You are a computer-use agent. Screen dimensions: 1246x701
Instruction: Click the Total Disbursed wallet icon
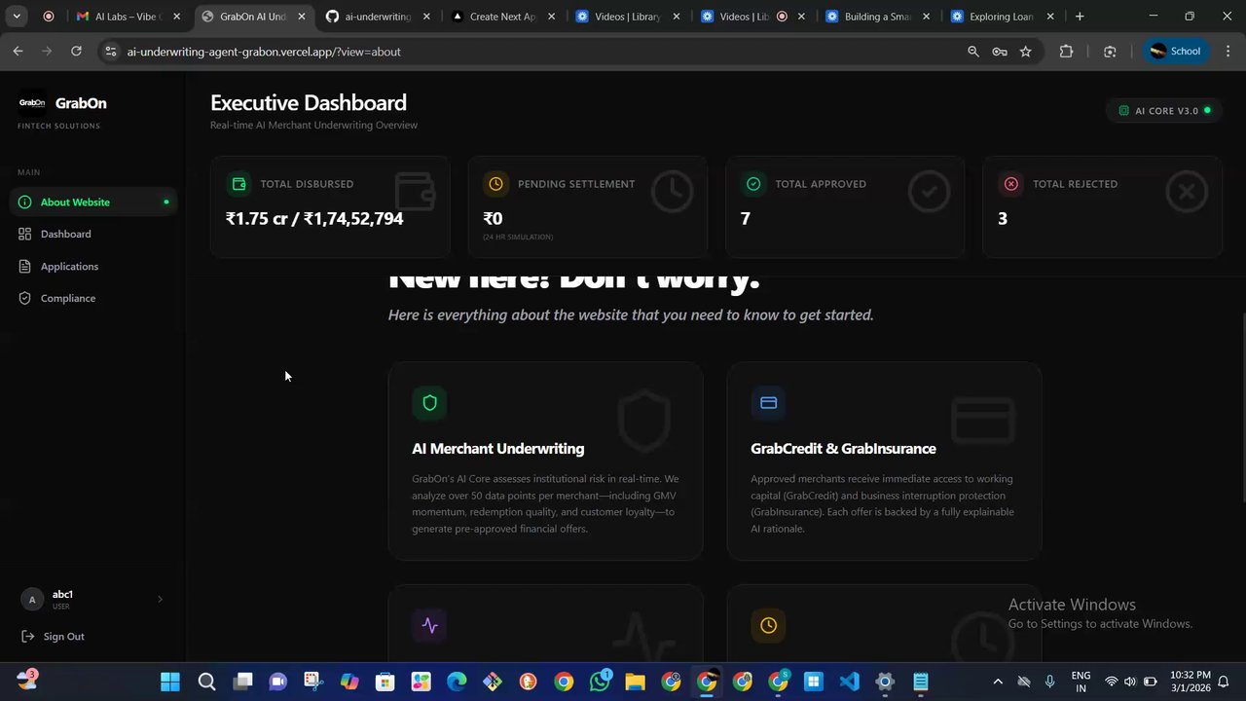pos(238,184)
